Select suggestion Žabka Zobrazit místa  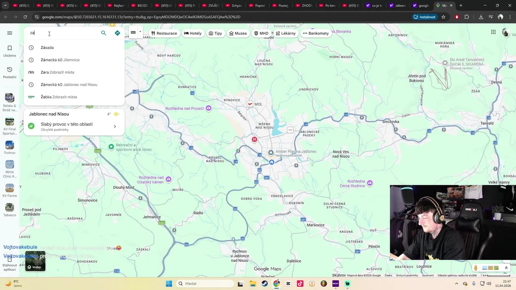74,97
